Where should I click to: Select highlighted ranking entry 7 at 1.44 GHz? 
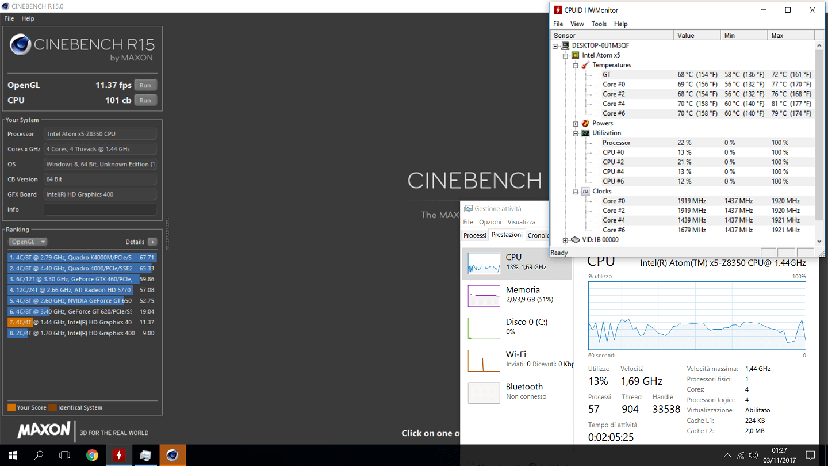[82, 322]
